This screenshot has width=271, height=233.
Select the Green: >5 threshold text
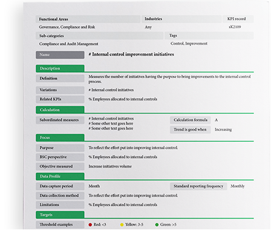pyautogui.click(x=168, y=225)
